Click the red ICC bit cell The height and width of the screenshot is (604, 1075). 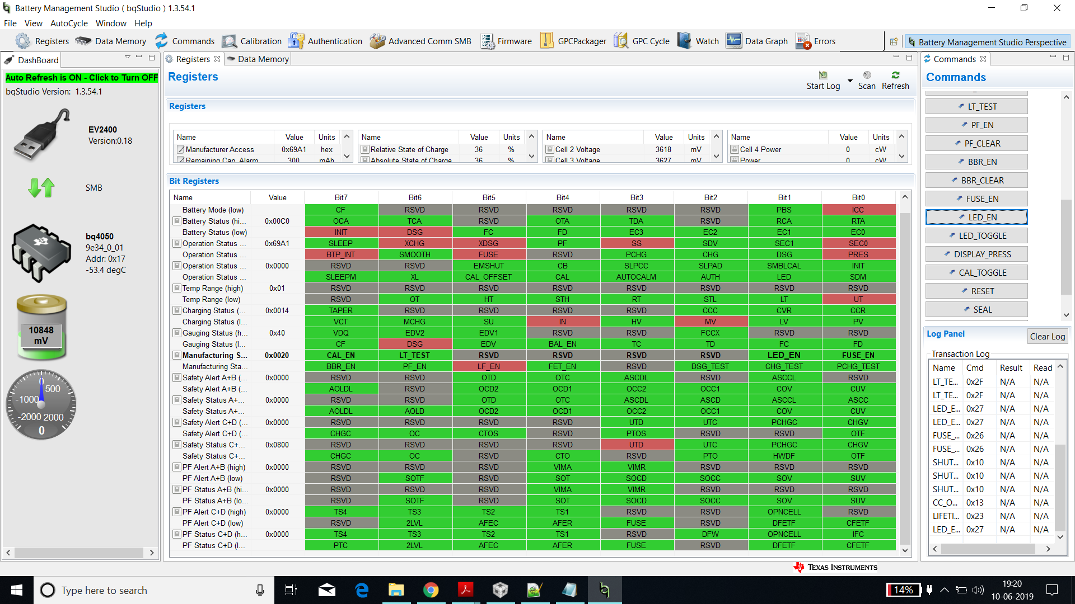[x=858, y=210]
